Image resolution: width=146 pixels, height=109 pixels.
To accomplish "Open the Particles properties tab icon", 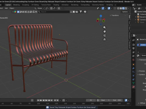I will click(134, 72).
